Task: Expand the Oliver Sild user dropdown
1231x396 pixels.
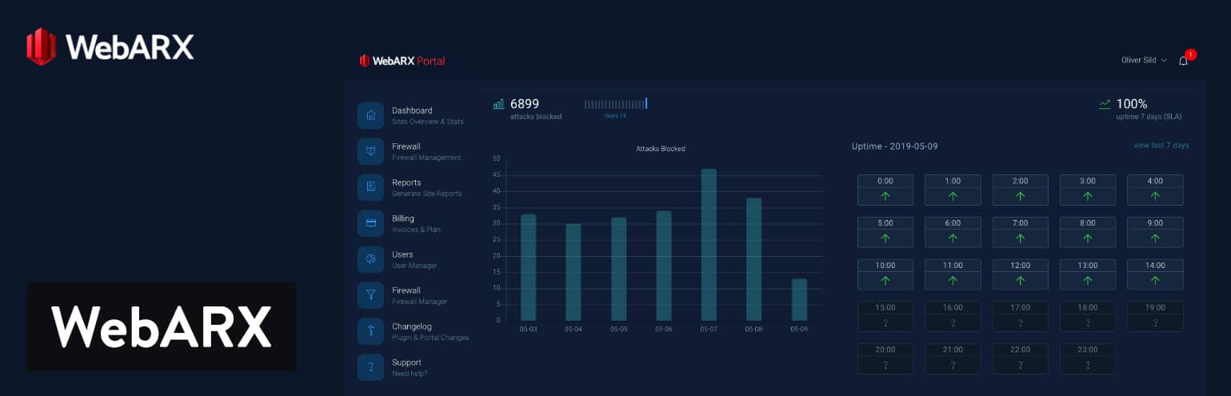Action: pos(1144,61)
